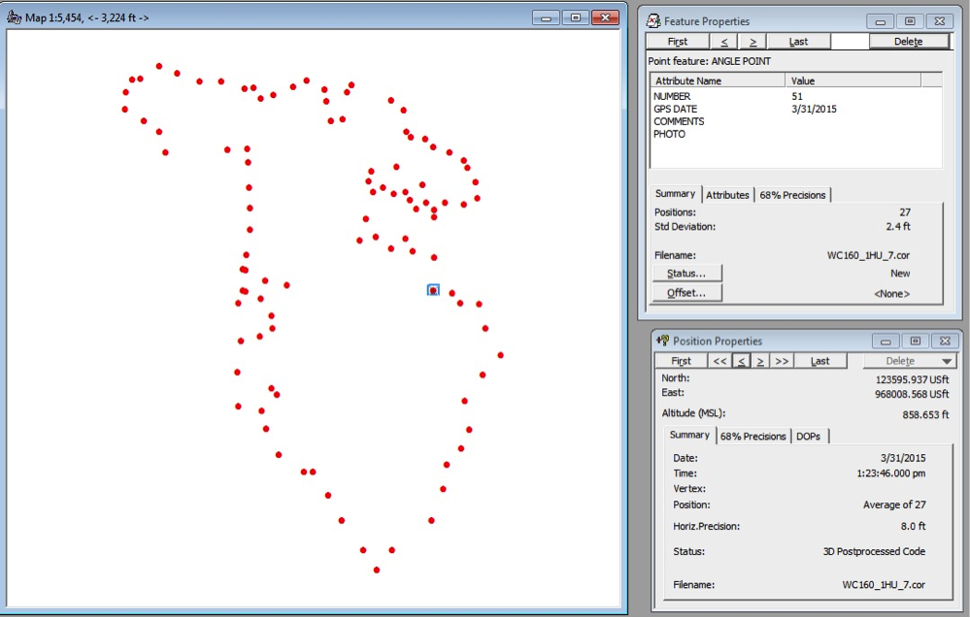
Task: Open the Status... dialog
Action: coord(686,274)
